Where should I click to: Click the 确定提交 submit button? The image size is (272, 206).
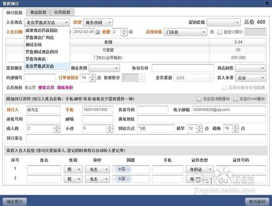(15, 202)
